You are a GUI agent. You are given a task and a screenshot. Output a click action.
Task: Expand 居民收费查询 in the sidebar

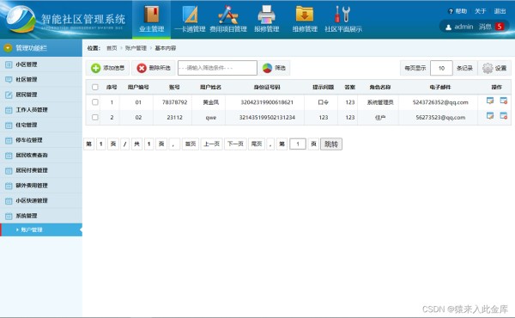tap(41, 156)
